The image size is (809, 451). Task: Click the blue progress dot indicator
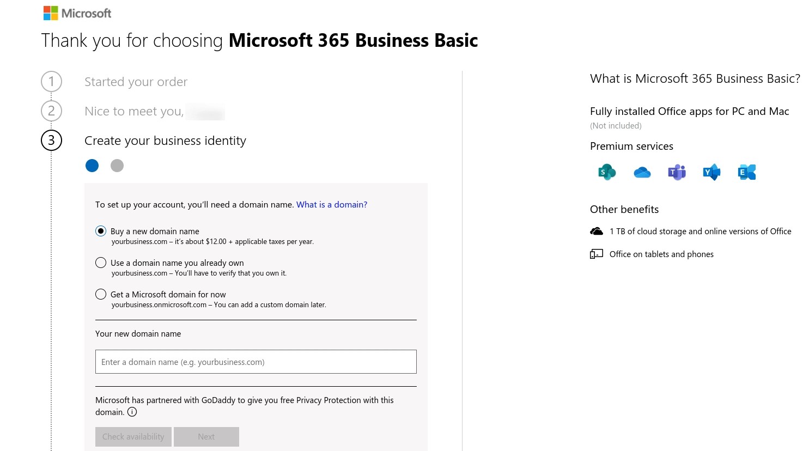(92, 165)
